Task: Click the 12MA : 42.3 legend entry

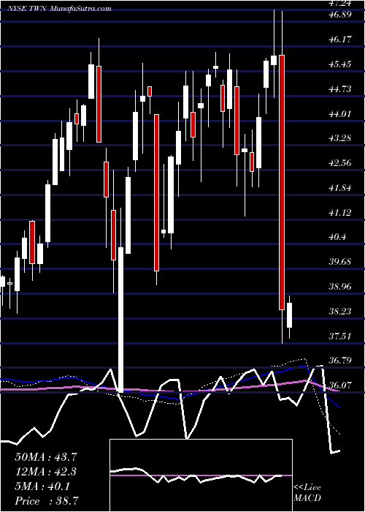Action: [46, 472]
